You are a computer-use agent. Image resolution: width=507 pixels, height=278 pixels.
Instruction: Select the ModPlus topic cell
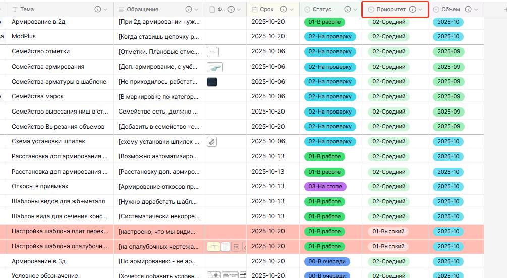pyautogui.click(x=24, y=37)
